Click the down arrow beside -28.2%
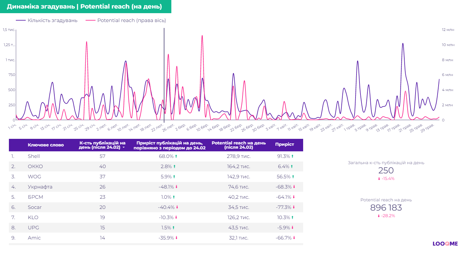The height and width of the screenshot is (253, 459). pos(379,216)
